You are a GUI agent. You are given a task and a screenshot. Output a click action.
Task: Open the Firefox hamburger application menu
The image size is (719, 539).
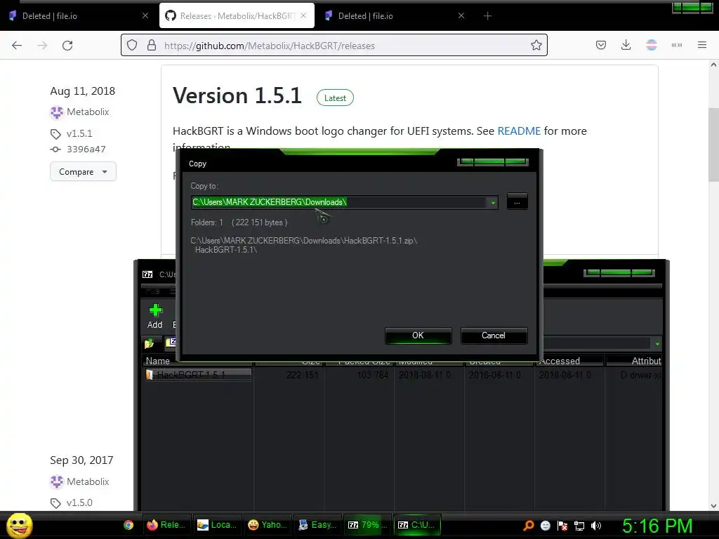click(702, 45)
